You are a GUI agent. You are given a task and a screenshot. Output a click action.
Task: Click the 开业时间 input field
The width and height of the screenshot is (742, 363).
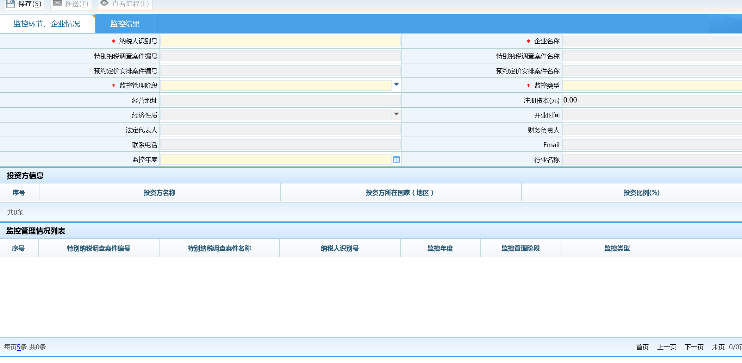652,115
